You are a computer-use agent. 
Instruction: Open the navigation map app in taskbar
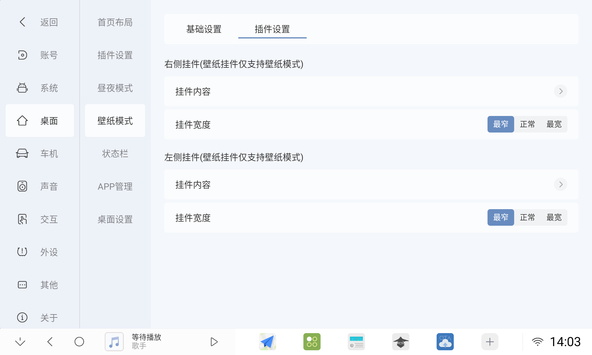267,341
